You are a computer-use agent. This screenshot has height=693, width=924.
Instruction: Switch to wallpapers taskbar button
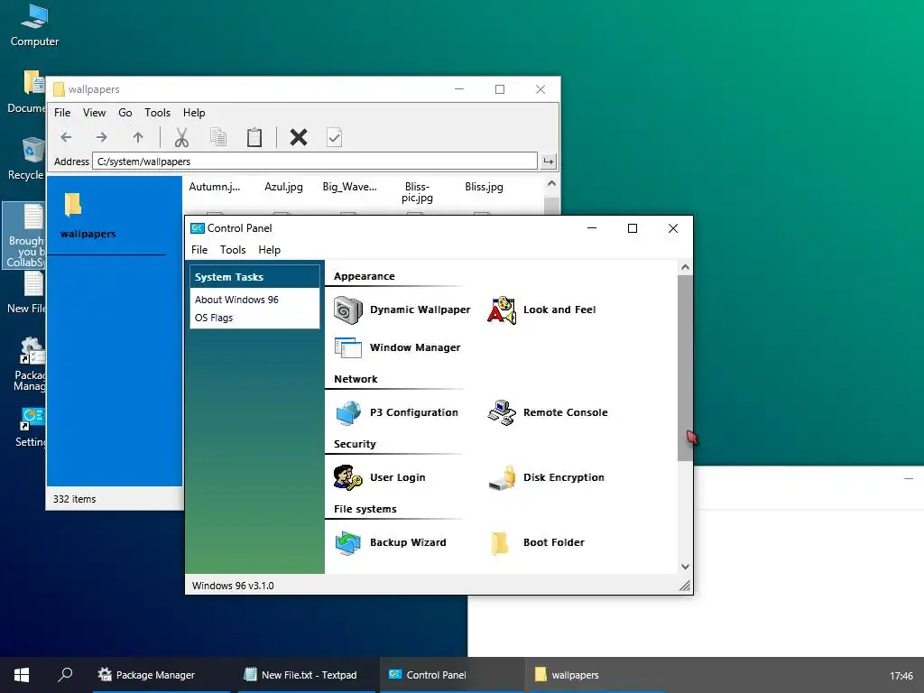[x=596, y=675]
